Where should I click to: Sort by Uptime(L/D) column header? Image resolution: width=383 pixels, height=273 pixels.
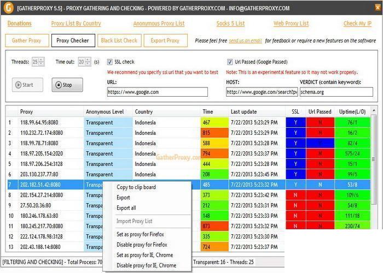(352, 111)
